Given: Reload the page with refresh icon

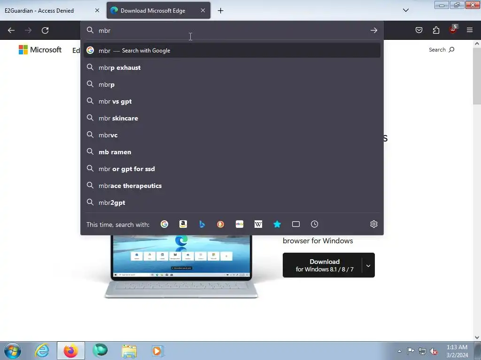Looking at the screenshot, I should point(45,30).
